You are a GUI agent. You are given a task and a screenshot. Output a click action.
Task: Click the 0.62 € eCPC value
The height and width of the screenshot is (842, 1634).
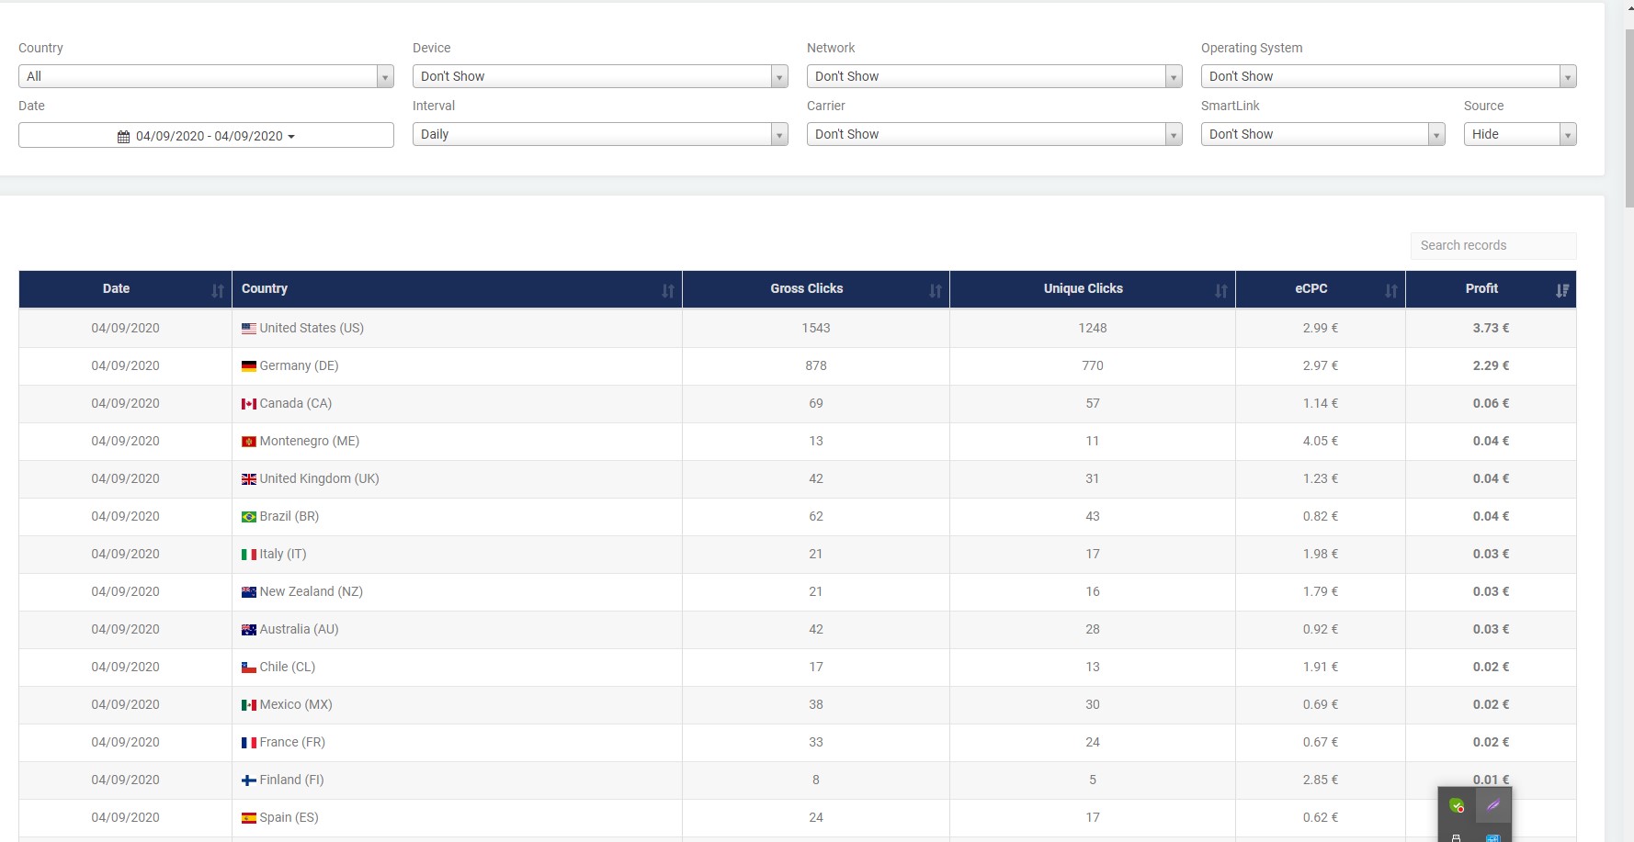point(1321,817)
